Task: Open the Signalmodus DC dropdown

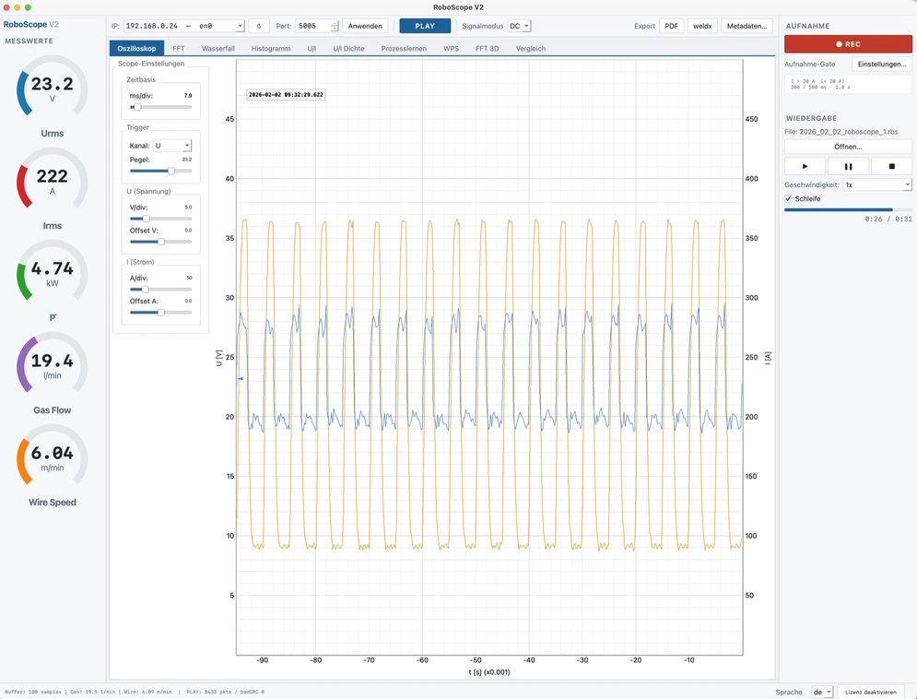Action: tap(519, 26)
